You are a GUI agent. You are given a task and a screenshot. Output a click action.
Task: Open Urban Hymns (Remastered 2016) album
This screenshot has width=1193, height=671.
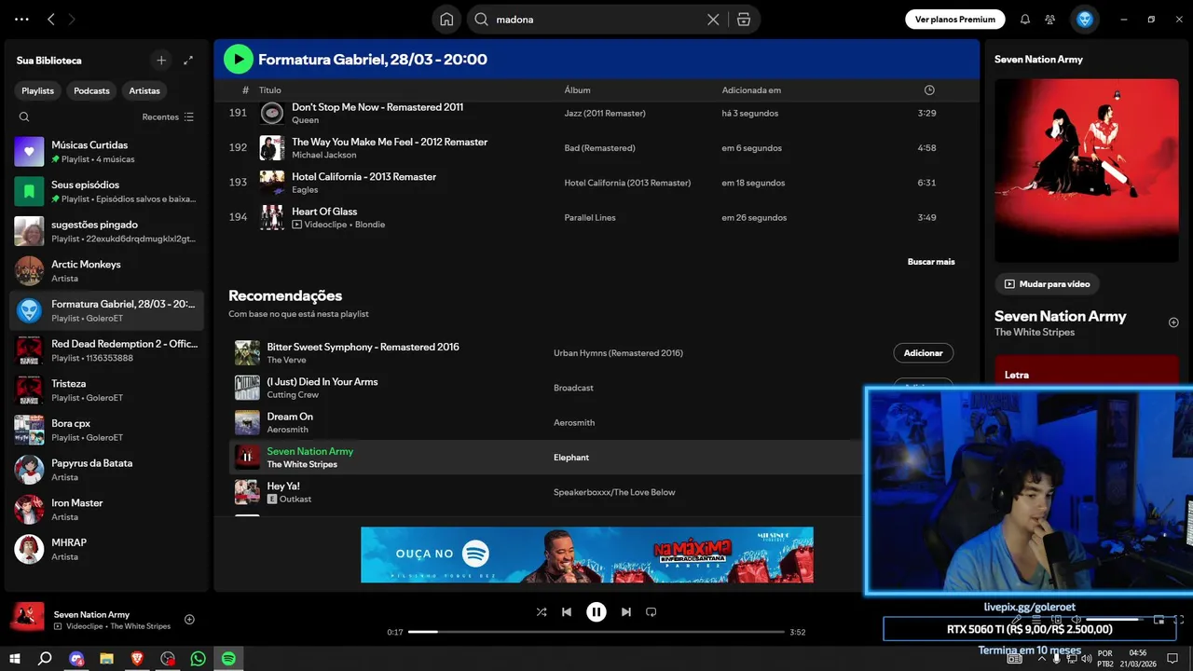(x=618, y=353)
